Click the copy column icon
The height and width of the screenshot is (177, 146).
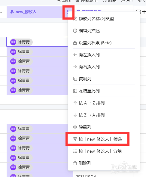coord(75,79)
